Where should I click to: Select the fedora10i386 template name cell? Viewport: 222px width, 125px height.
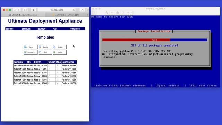coord(20,66)
